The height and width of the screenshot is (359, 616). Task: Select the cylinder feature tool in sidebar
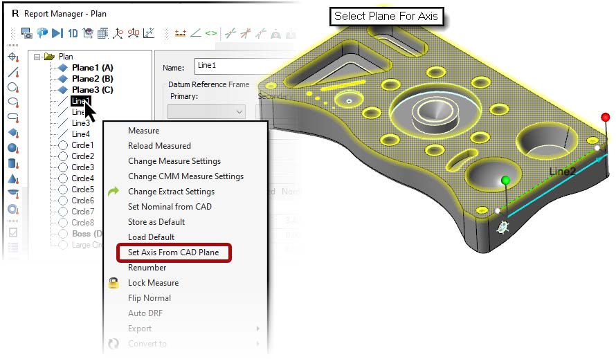[x=13, y=163]
